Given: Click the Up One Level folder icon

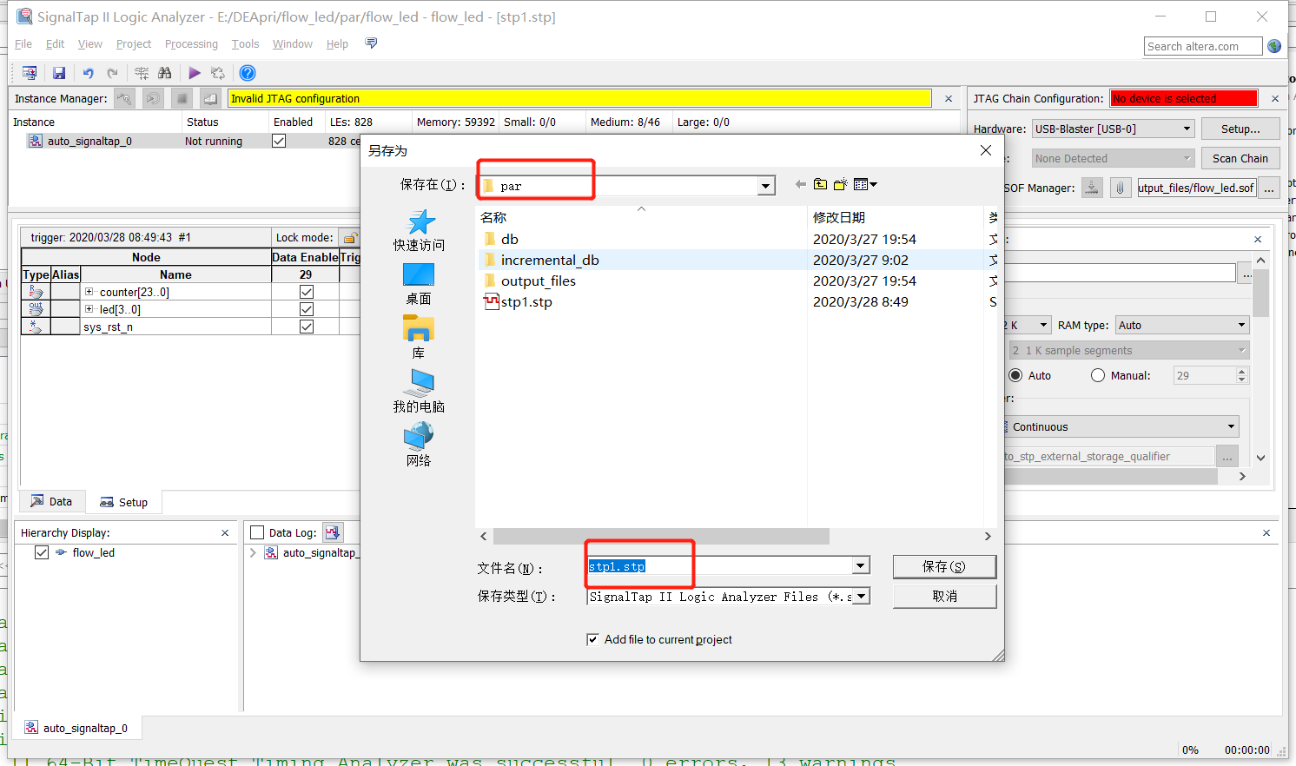Looking at the screenshot, I should pos(819,185).
